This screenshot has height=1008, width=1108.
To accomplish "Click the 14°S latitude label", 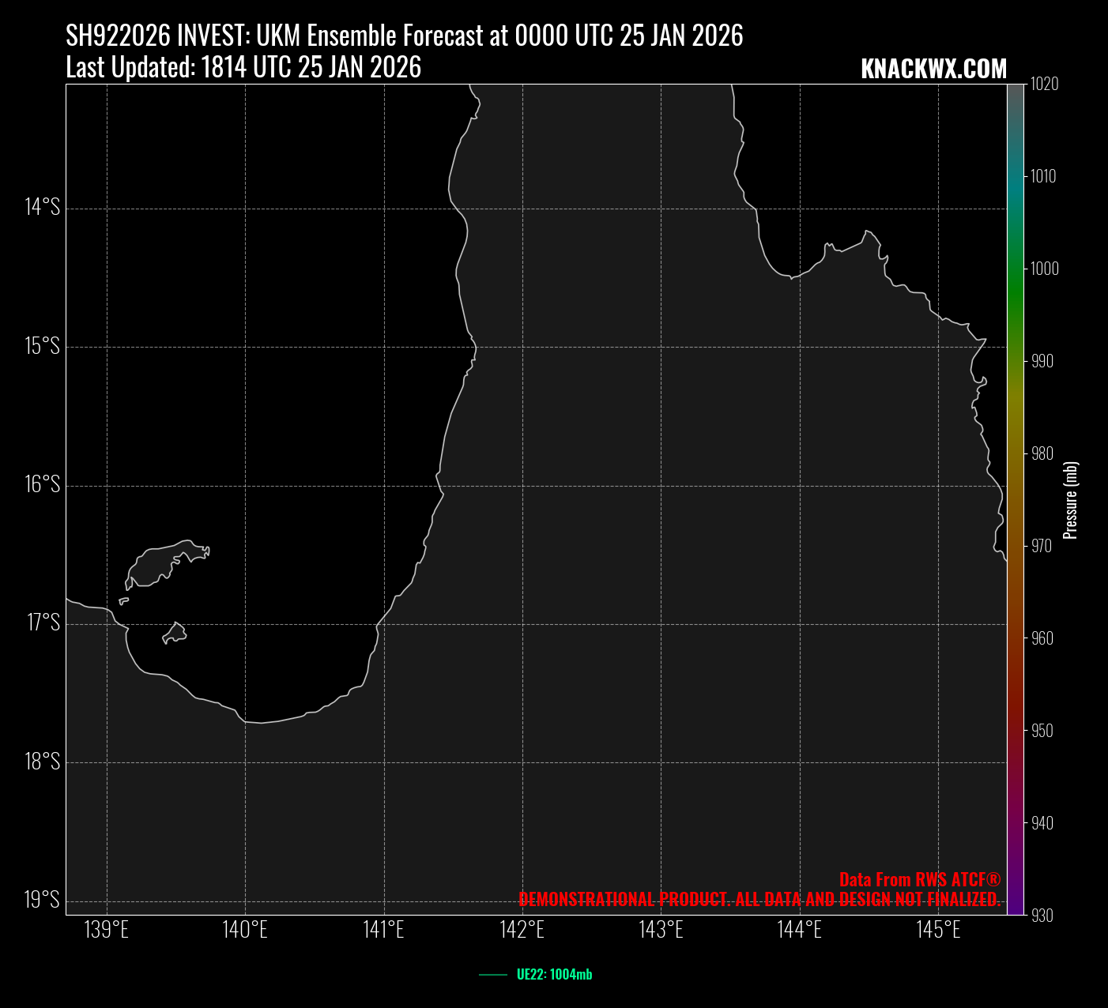I will [42, 207].
